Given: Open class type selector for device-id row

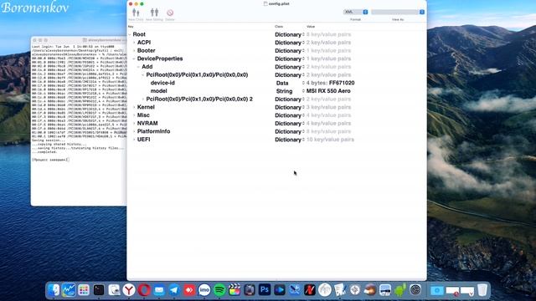Looking at the screenshot, I should pyautogui.click(x=303, y=83).
